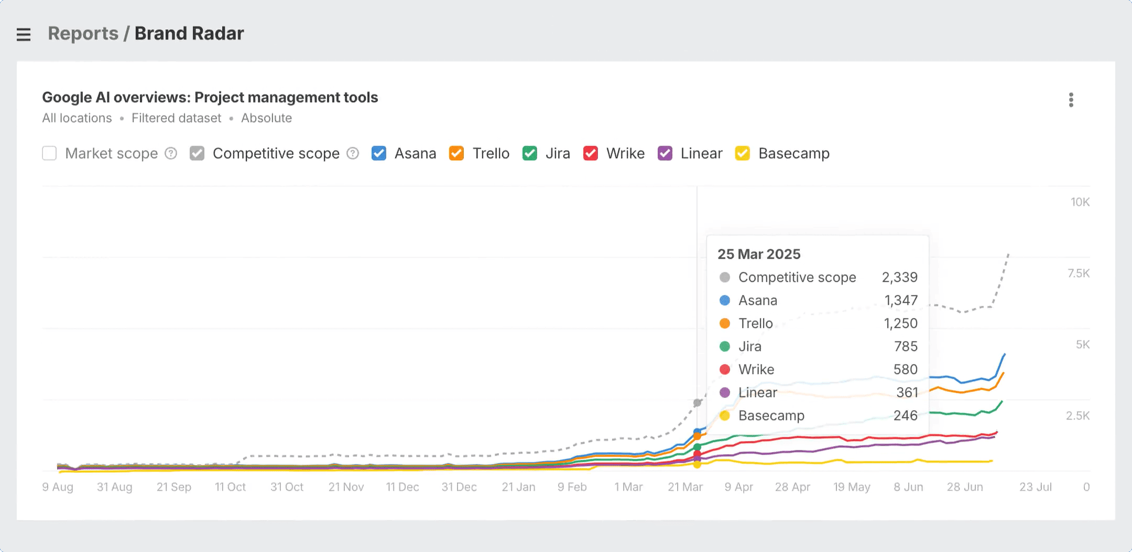Click the Linear legend label
This screenshot has width=1132, height=552.
702,153
